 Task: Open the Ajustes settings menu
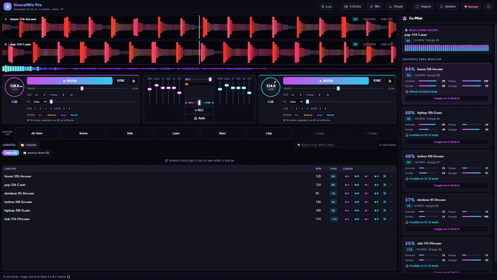448,7
